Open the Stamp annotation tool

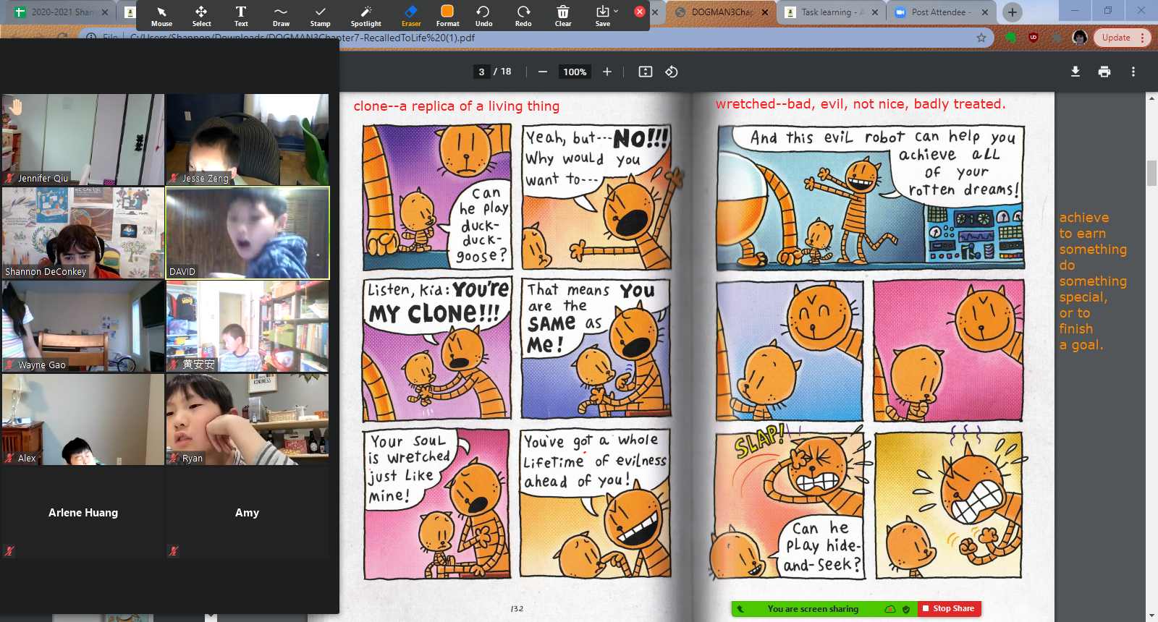(x=321, y=16)
